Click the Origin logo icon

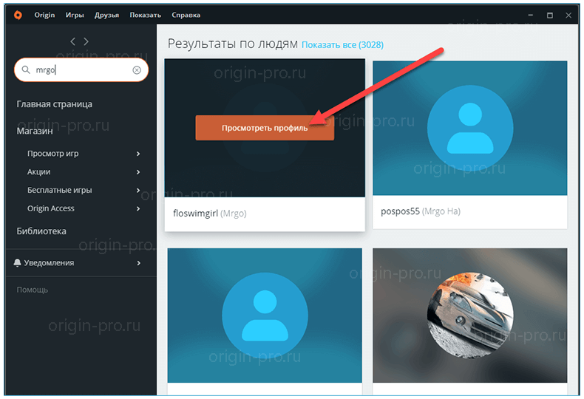(x=18, y=15)
